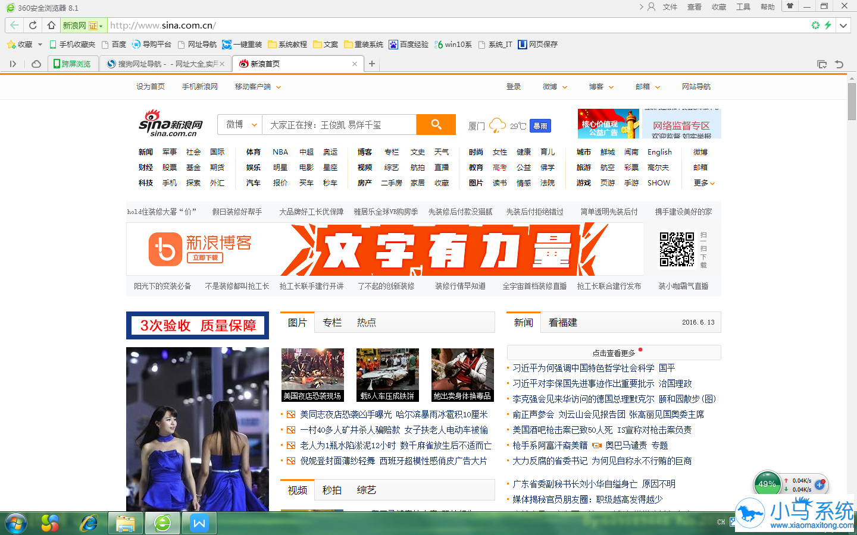Viewport: 857px width, 535px height.
Task: Click the 点击查看更多 news button
Action: [x=614, y=353]
